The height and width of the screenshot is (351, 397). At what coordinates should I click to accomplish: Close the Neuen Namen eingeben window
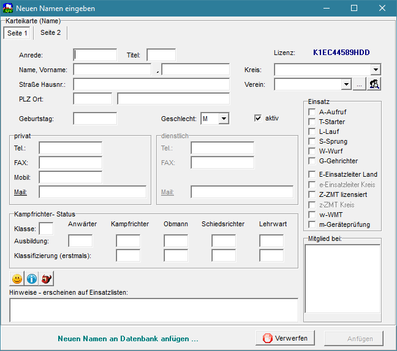tap(382, 8)
